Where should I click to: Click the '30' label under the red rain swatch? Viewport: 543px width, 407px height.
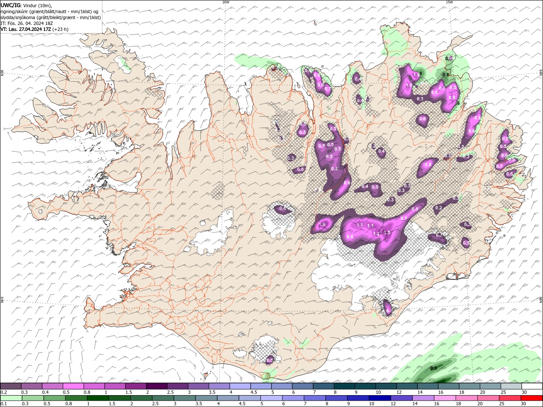tap(524, 404)
